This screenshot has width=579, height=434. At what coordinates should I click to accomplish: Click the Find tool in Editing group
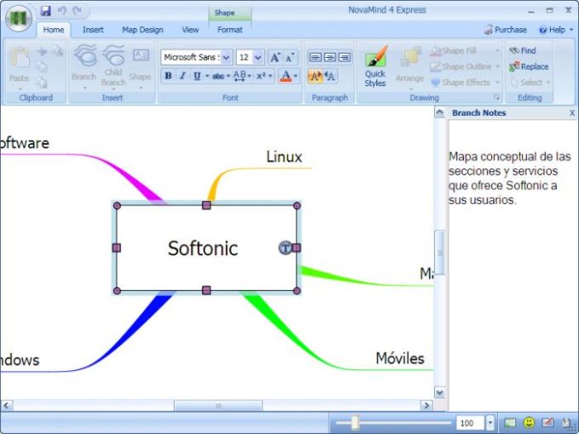pos(523,51)
